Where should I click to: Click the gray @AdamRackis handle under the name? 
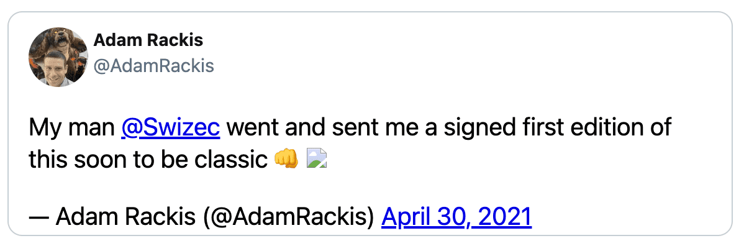point(153,66)
